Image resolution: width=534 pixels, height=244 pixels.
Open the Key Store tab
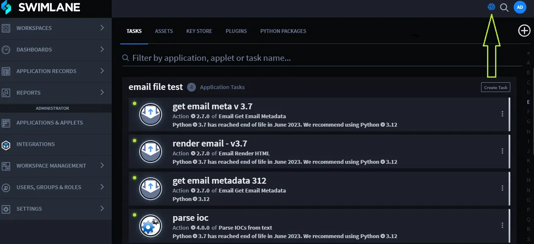coord(199,31)
